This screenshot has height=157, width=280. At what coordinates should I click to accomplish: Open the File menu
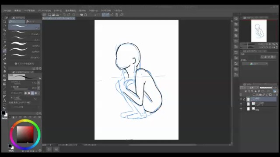(7, 10)
